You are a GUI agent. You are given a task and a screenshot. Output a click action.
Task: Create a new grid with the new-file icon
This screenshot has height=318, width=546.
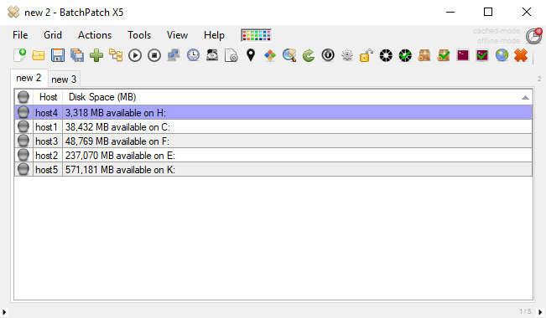pyautogui.click(x=19, y=55)
